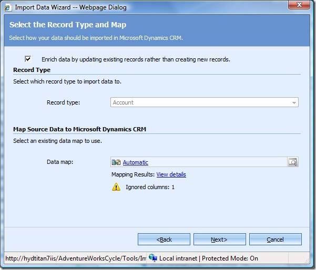Click the data map icon beside Automatic
This screenshot has height=270, width=316.
point(116,162)
